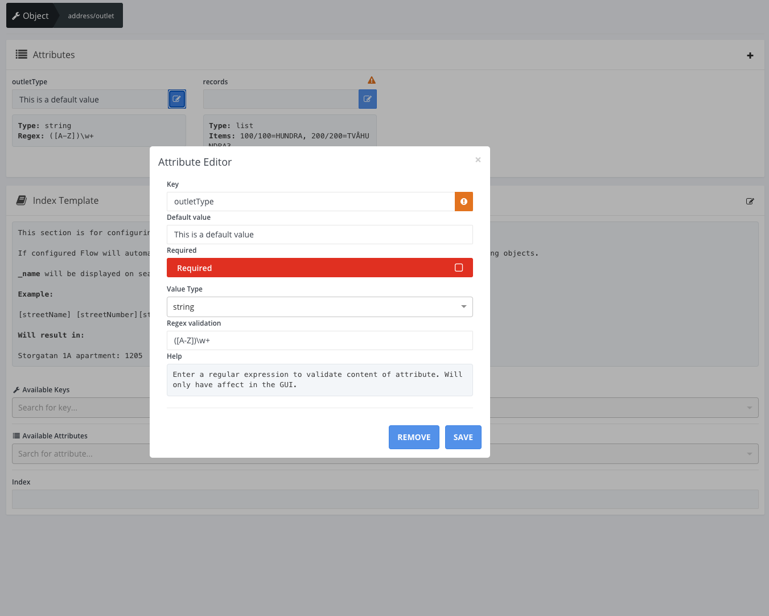Image resolution: width=769 pixels, height=616 pixels.
Task: Click the records value field
Action: point(281,99)
